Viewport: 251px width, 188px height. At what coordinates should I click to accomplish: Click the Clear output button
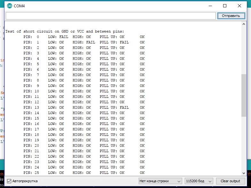(x=230, y=181)
